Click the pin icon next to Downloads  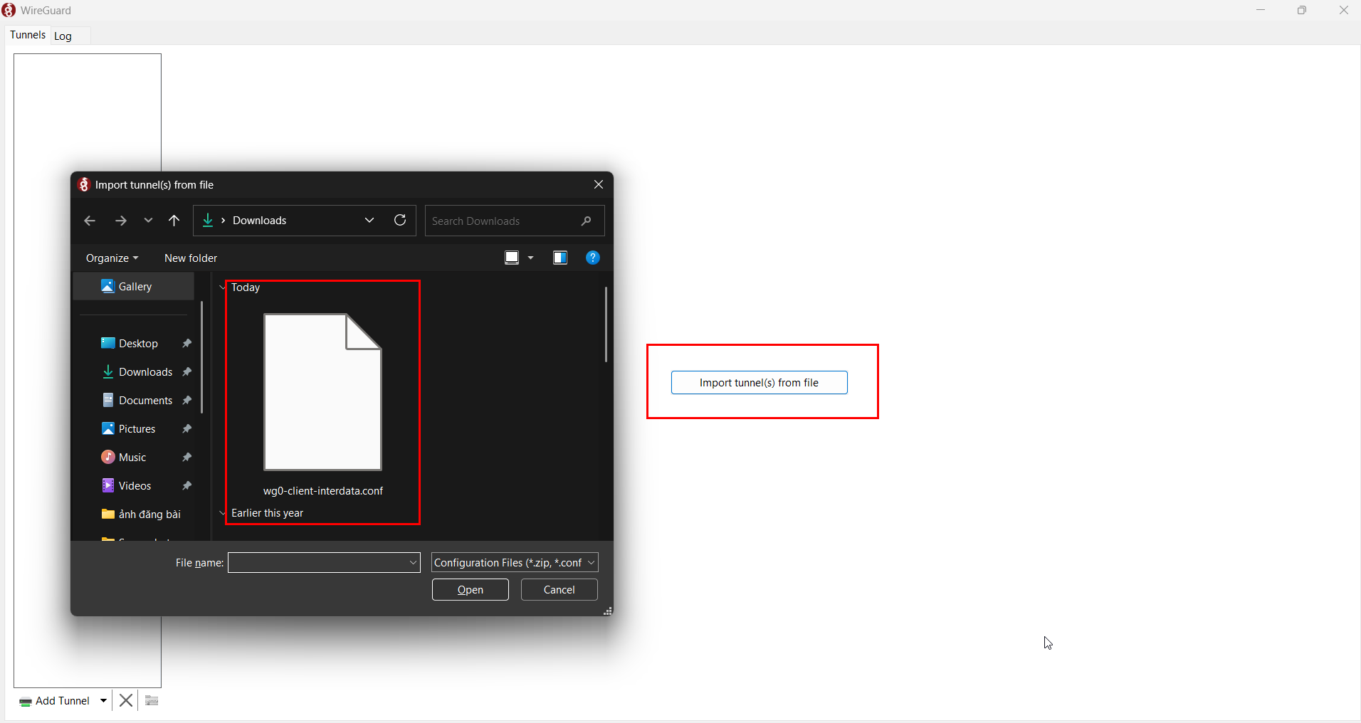point(186,372)
